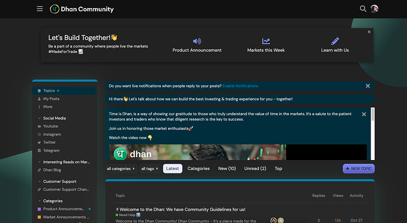The height and width of the screenshot is (223, 407).
Task: Click the Dhan Community logo
Action: (82, 9)
